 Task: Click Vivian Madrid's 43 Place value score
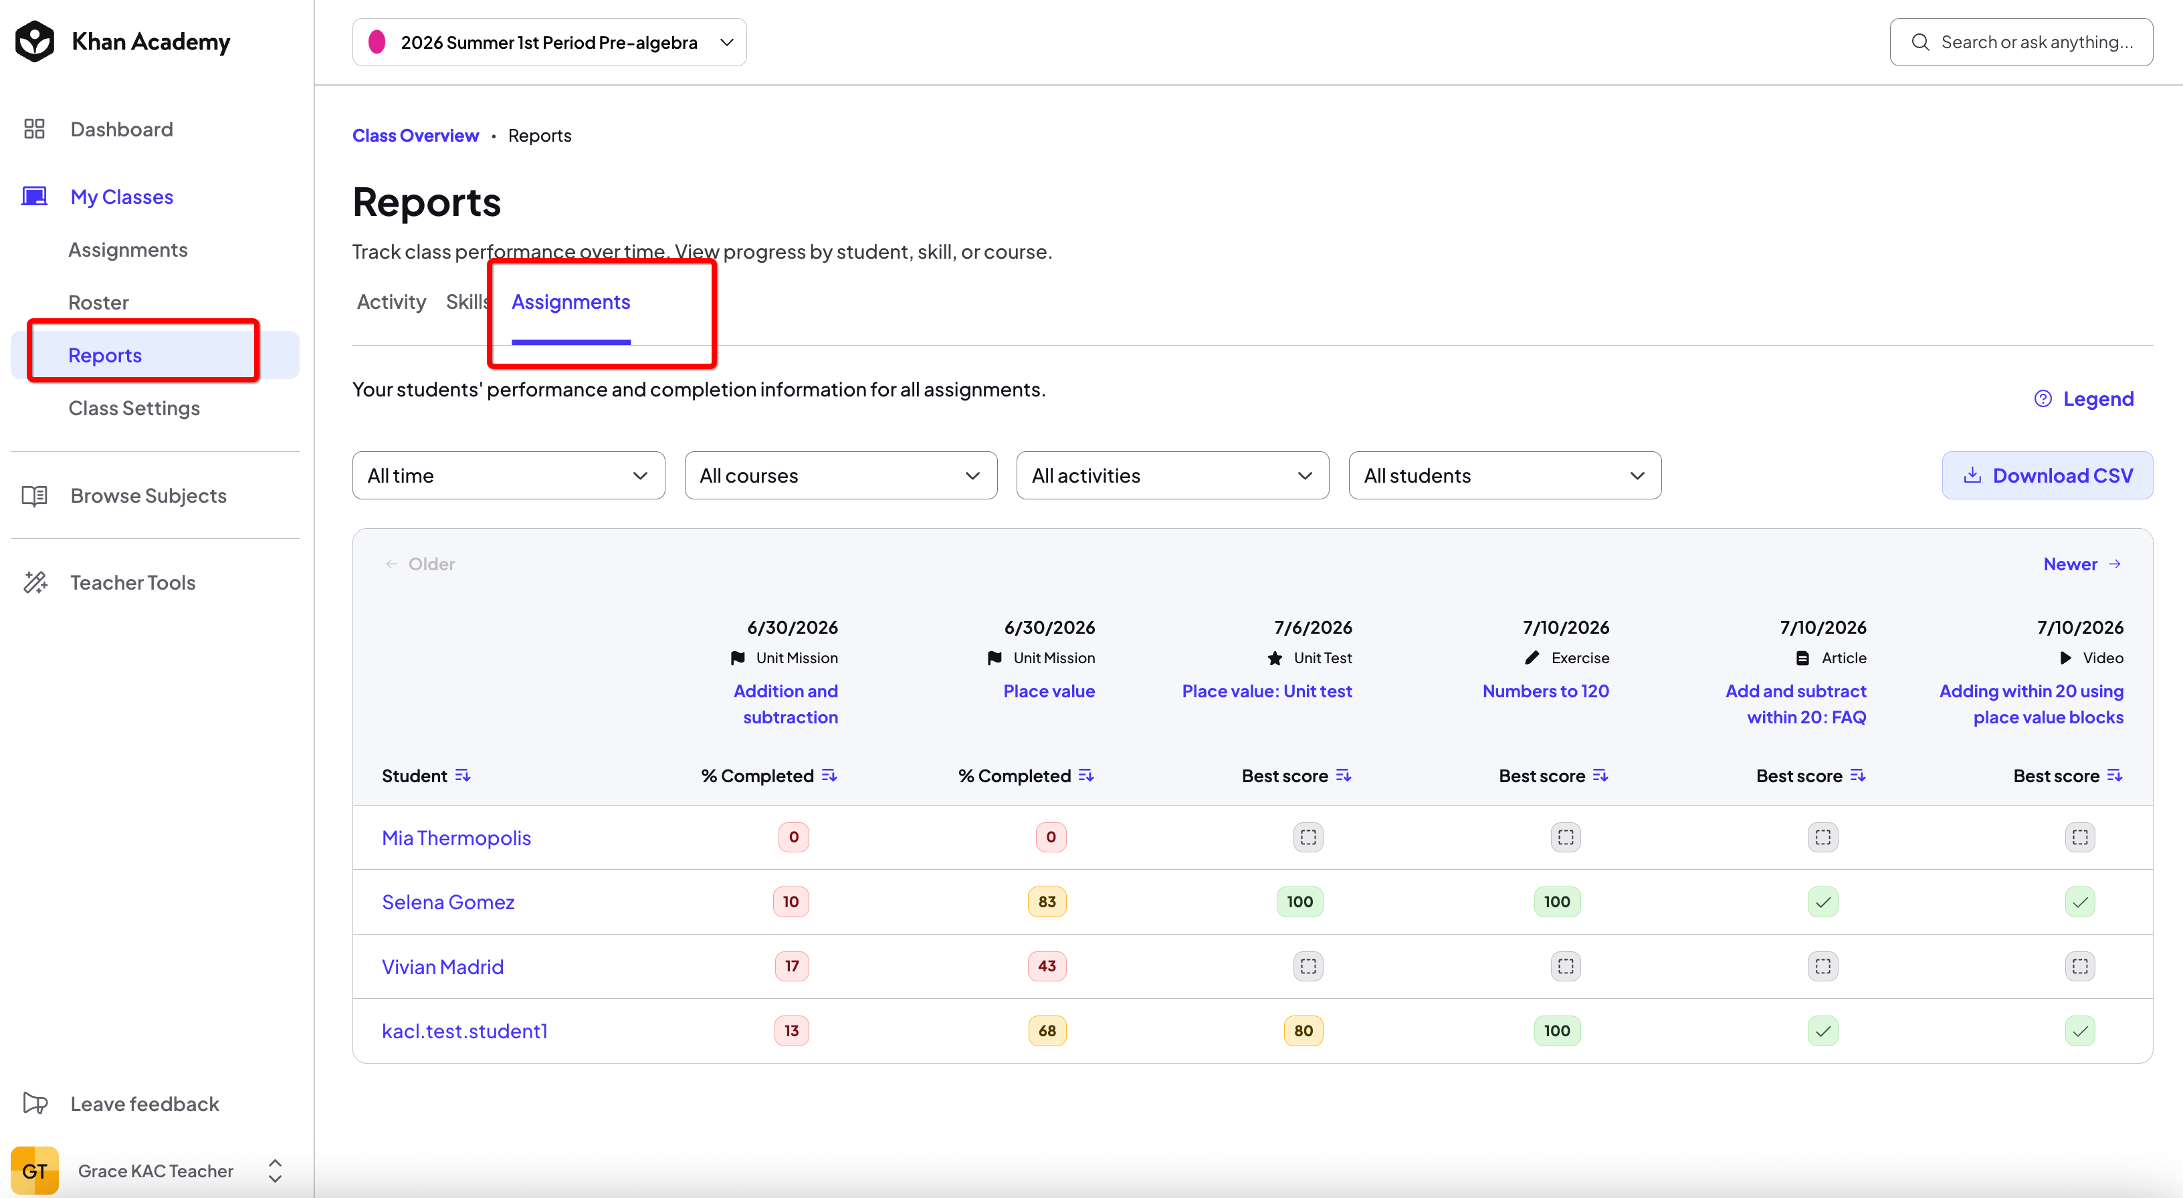pyautogui.click(x=1047, y=966)
